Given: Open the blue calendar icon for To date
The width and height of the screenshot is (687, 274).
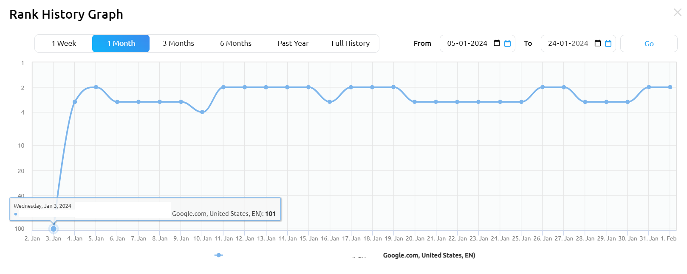Looking at the screenshot, I should [608, 43].
